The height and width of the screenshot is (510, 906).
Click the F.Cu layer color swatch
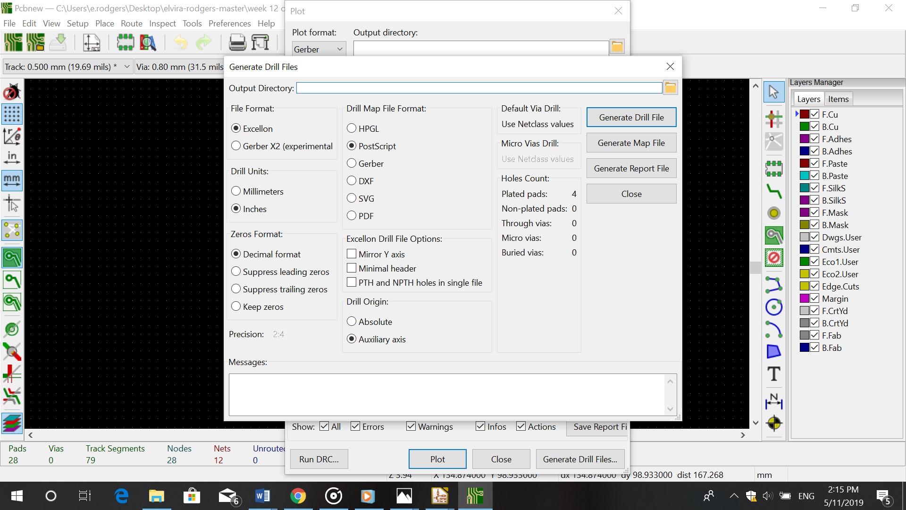pos(805,114)
